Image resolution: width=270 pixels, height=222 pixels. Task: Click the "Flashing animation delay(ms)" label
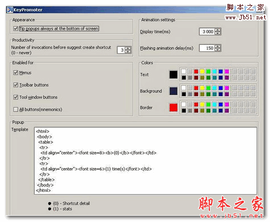point(167,48)
